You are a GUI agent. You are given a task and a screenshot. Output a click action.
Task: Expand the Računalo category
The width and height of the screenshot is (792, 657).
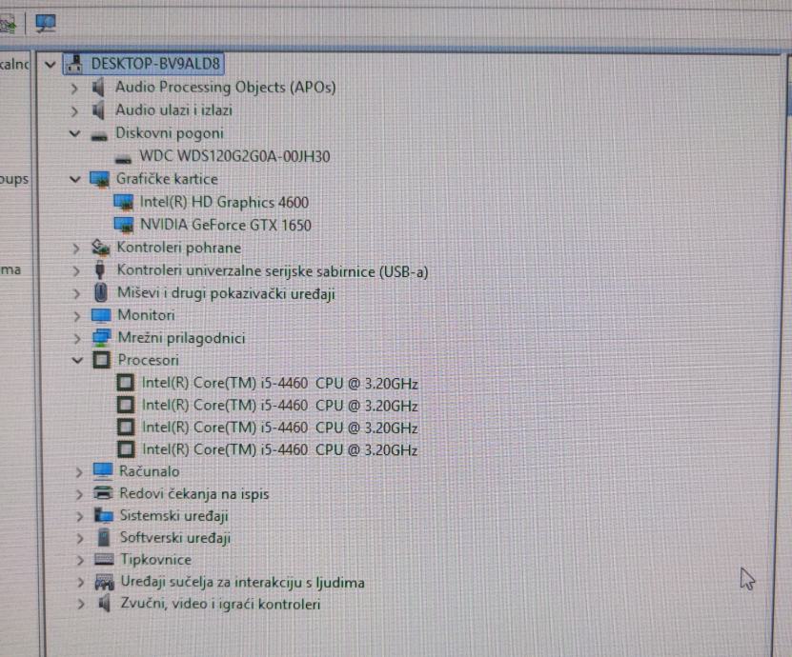(x=79, y=472)
